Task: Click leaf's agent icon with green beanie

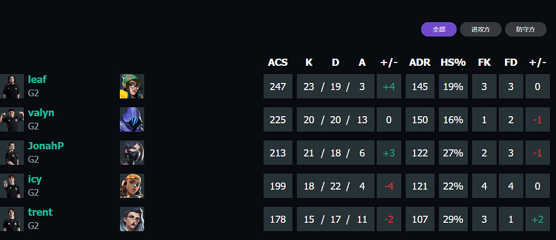Action: click(x=132, y=86)
